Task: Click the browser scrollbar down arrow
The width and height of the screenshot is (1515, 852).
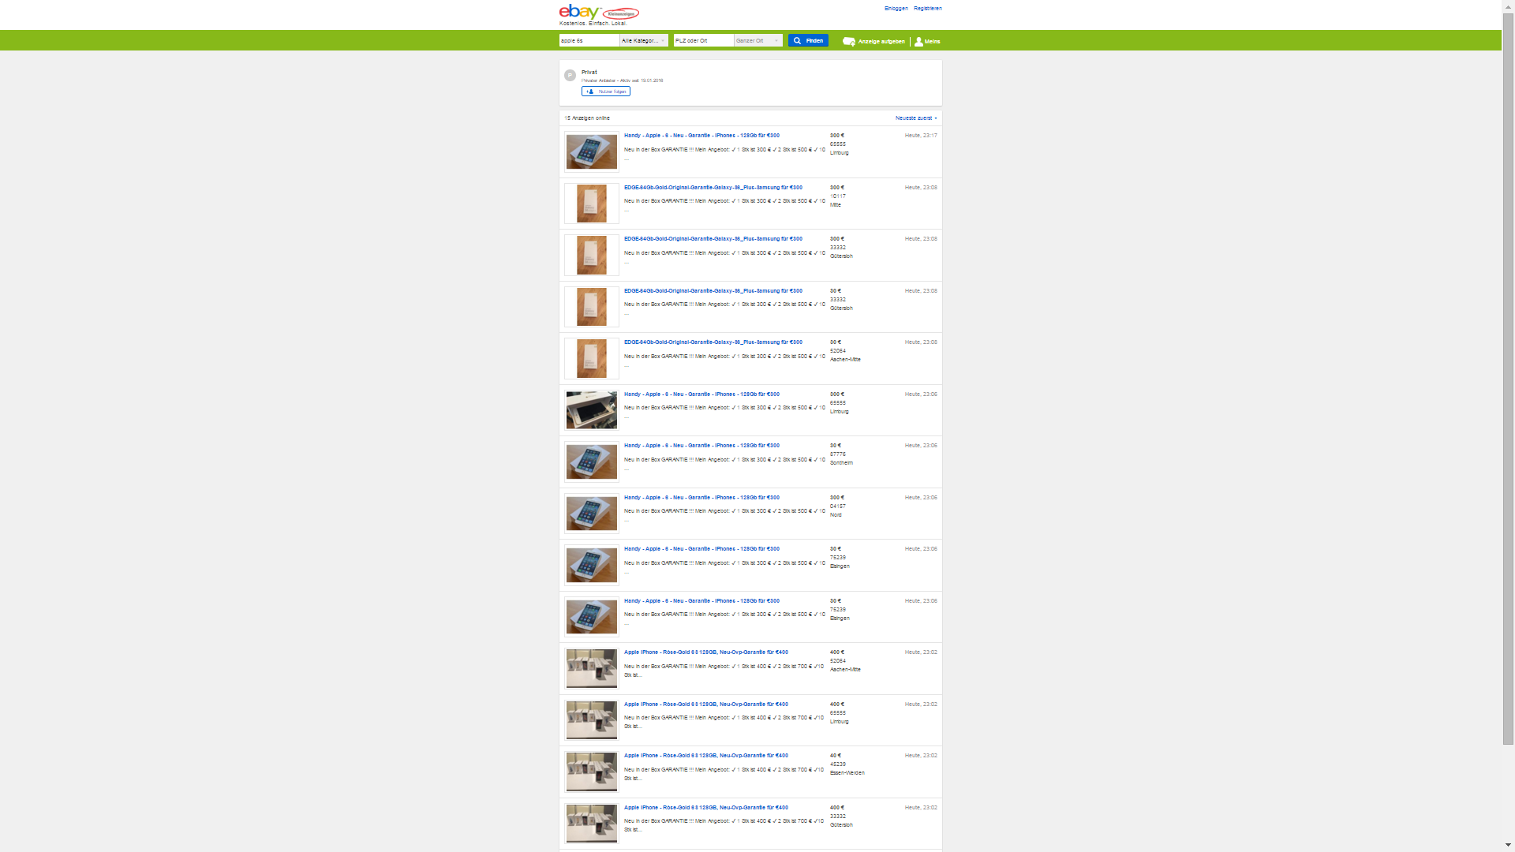Action: pyautogui.click(x=1508, y=845)
